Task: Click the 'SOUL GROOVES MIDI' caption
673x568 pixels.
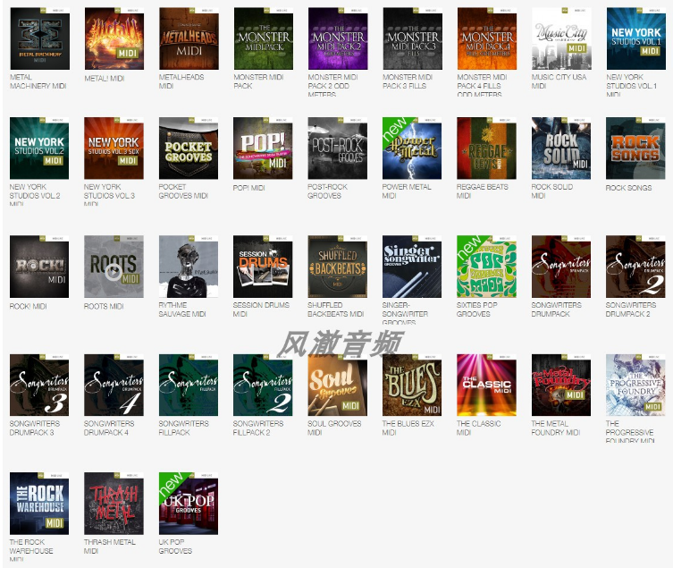Action: click(x=334, y=428)
